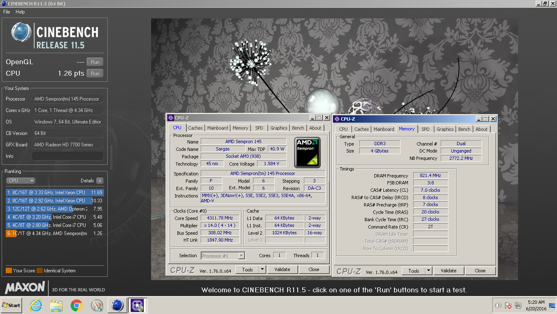
Task: Click the Info input field
Action: (x=68, y=156)
